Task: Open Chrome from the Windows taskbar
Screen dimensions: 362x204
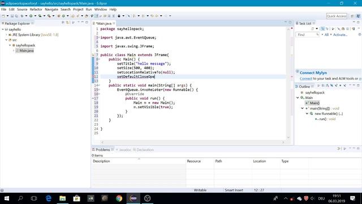Action: (x=119, y=198)
